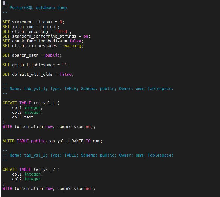Click the "SET xmloption = content;" line
The width and height of the screenshot is (220, 197).
[x=31, y=27]
